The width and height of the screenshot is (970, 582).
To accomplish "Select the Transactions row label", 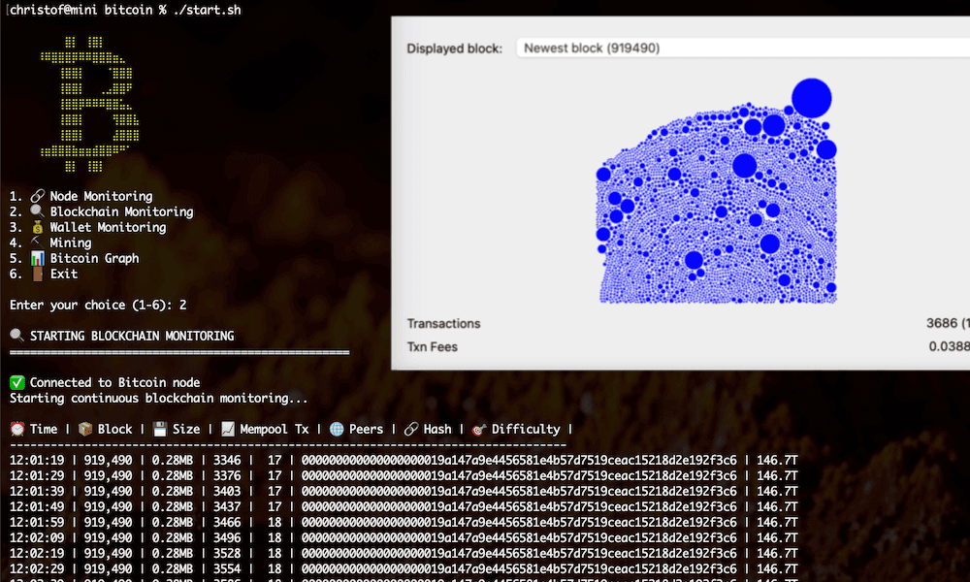I will (x=443, y=323).
